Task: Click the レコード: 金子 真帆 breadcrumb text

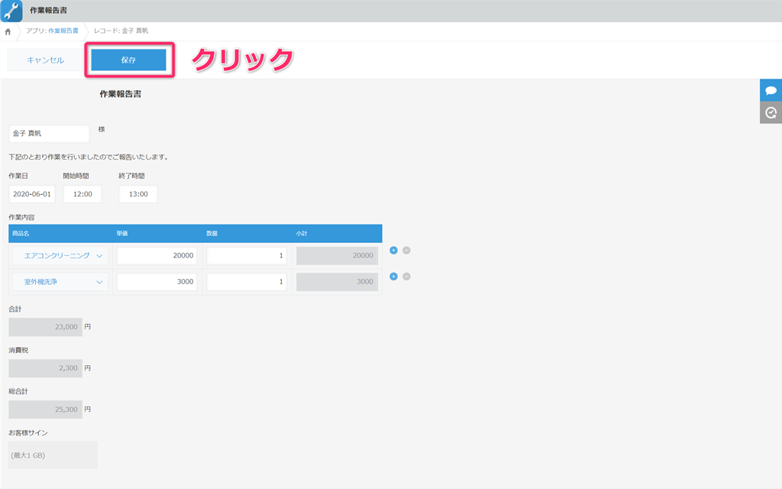Action: pyautogui.click(x=121, y=31)
